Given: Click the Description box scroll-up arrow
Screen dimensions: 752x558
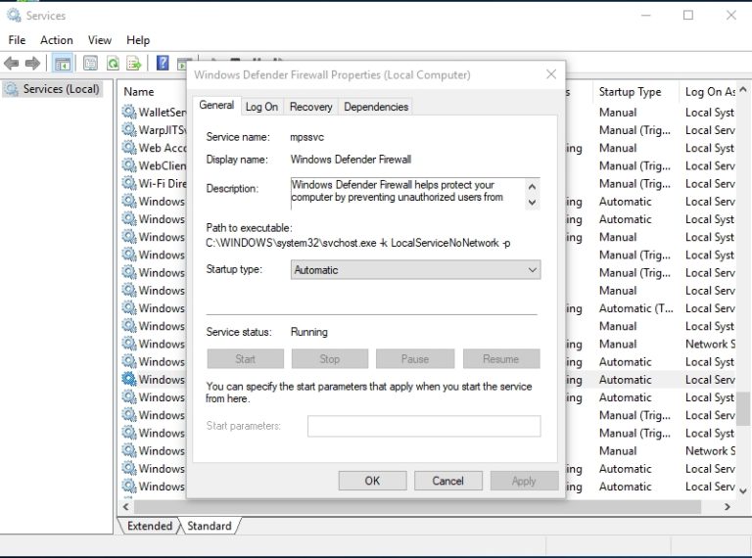Looking at the screenshot, I should tap(532, 186).
